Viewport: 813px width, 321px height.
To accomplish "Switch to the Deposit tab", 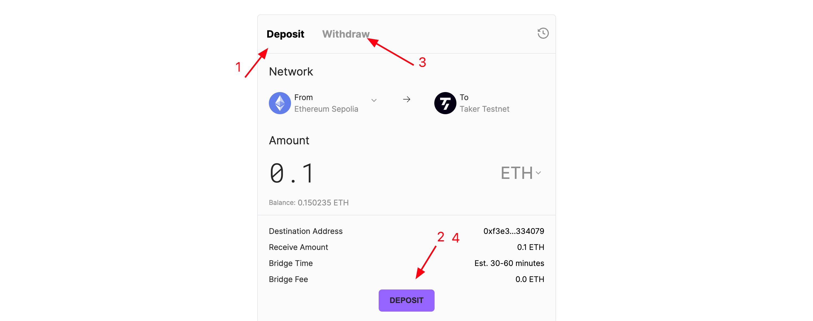I will click(x=285, y=34).
